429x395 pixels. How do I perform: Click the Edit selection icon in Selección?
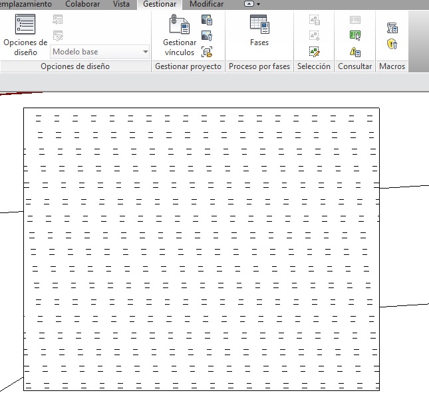coord(315,51)
